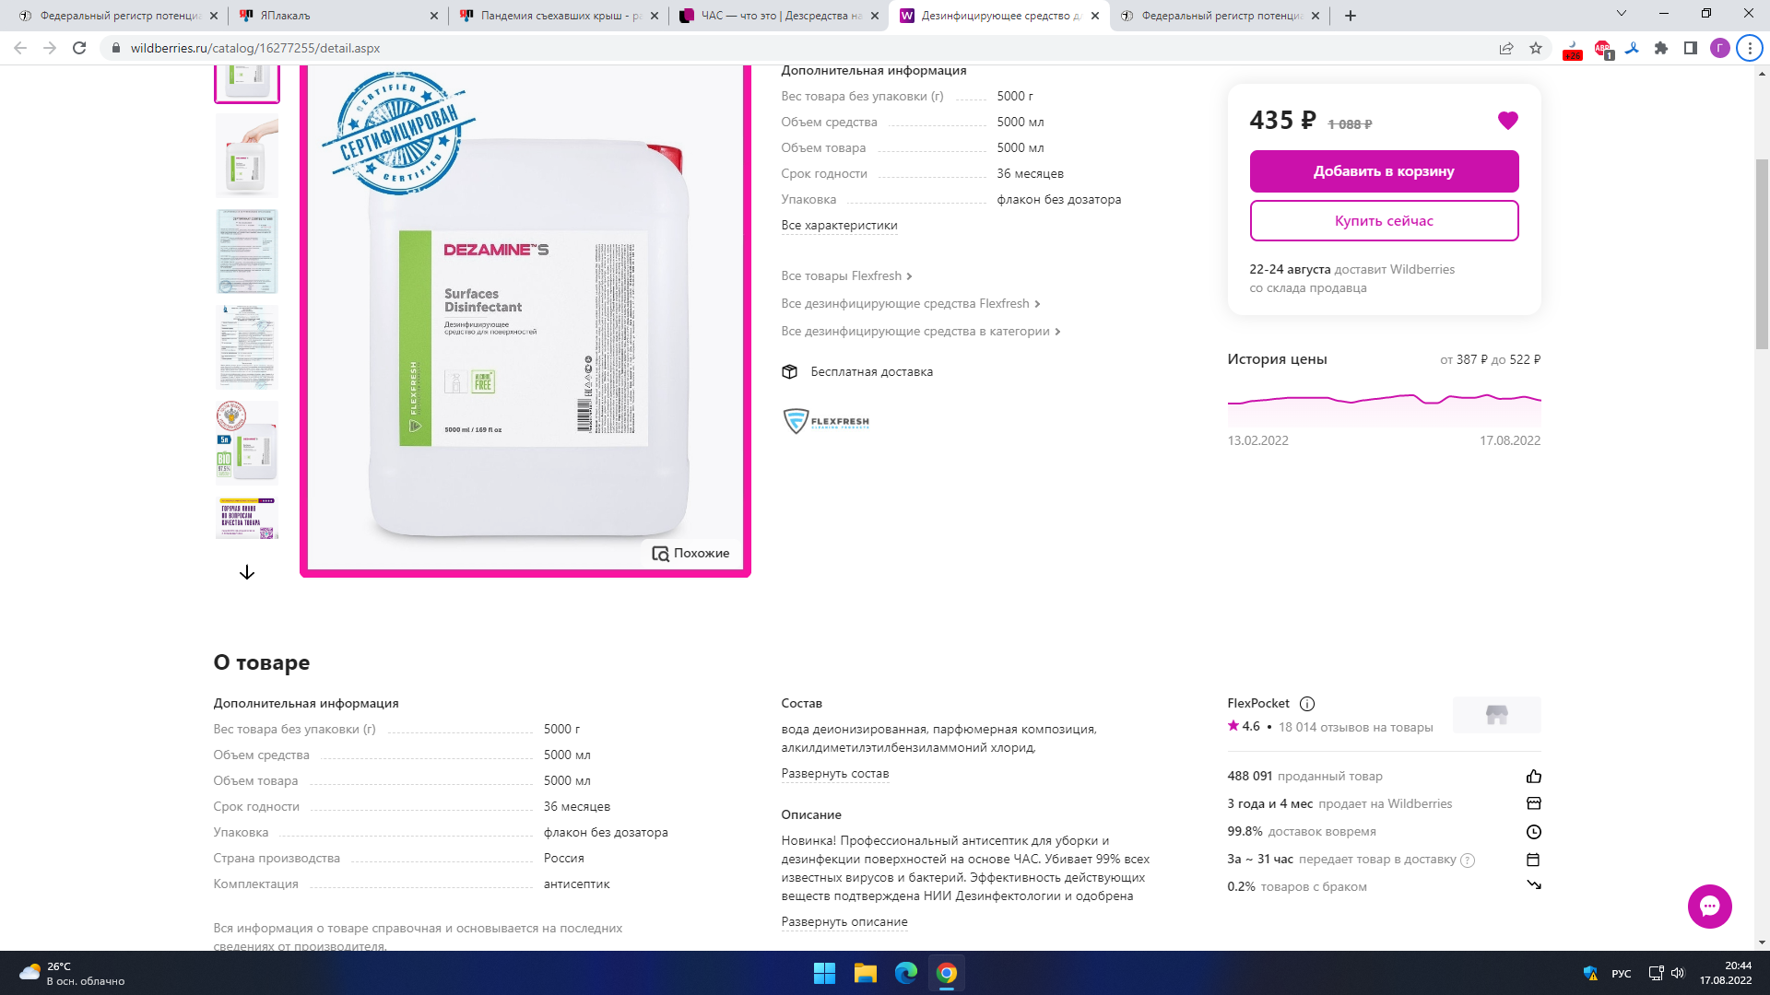This screenshot has width=1770, height=995.
Task: Show more thumbnails with the down arrow
Action: [247, 572]
